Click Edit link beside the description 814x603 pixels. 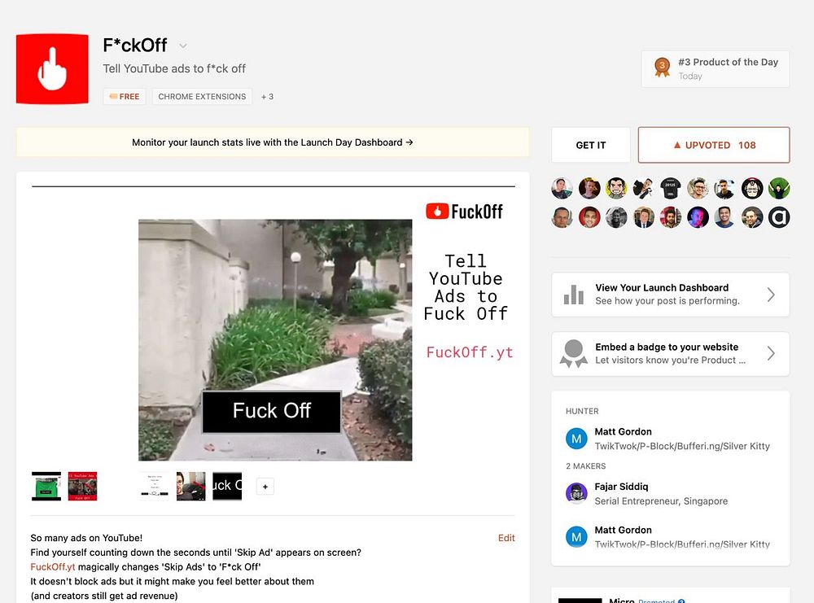[506, 538]
